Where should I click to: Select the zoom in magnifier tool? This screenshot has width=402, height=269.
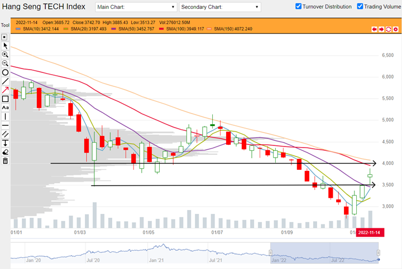pos(5,55)
